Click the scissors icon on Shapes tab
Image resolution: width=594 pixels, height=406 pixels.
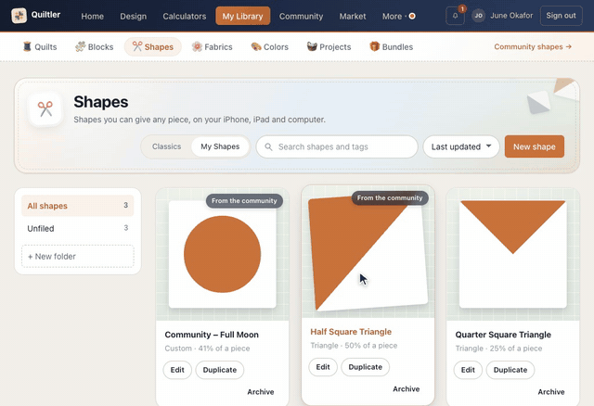coord(137,46)
